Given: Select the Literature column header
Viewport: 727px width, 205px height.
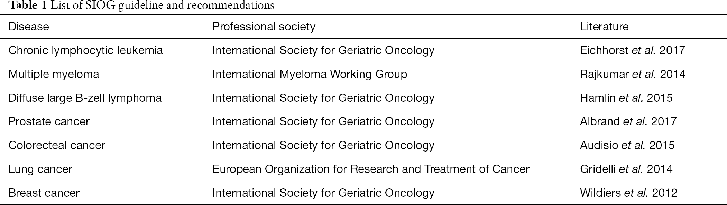Looking at the screenshot, I should (604, 27).
